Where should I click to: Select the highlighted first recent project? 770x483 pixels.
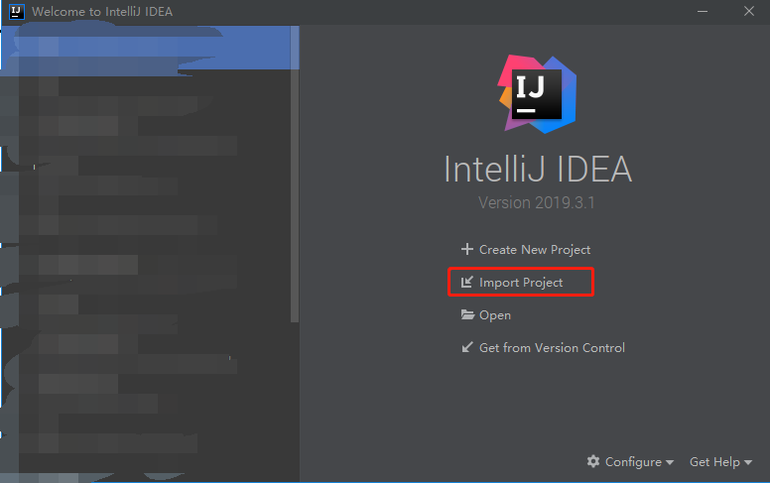click(x=149, y=50)
